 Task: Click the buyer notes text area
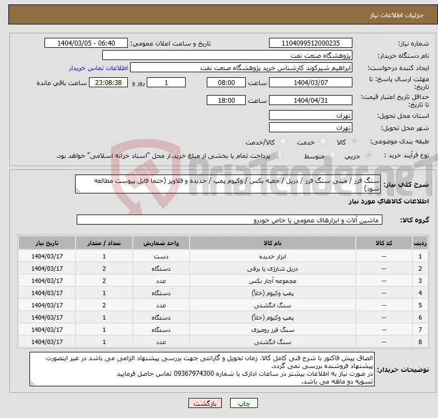tap(202, 370)
